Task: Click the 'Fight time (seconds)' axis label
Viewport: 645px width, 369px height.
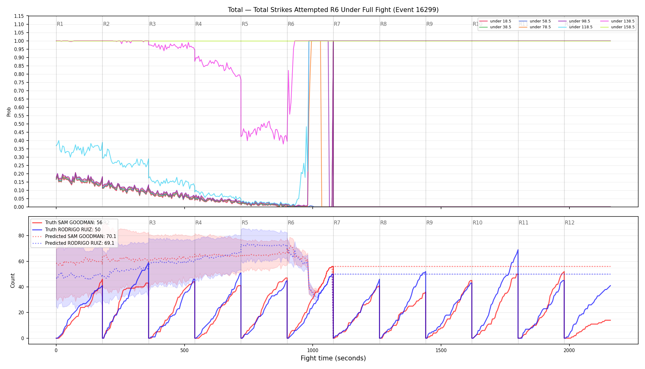Action: coord(333,358)
